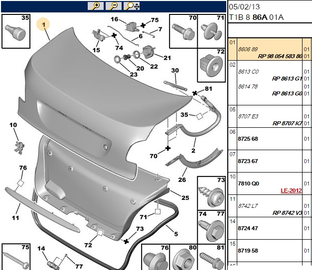Open thumbnail of bolt 74 77

tap(211, 227)
